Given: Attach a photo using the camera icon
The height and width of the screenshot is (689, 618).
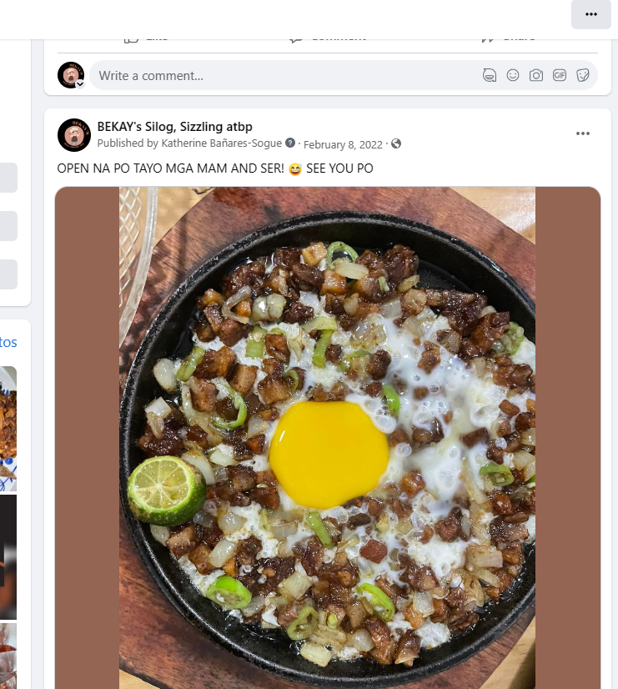Looking at the screenshot, I should click(x=536, y=75).
